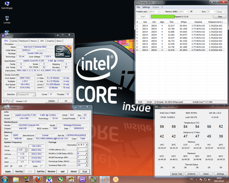Click the green round taskbar icon

coord(60,180)
